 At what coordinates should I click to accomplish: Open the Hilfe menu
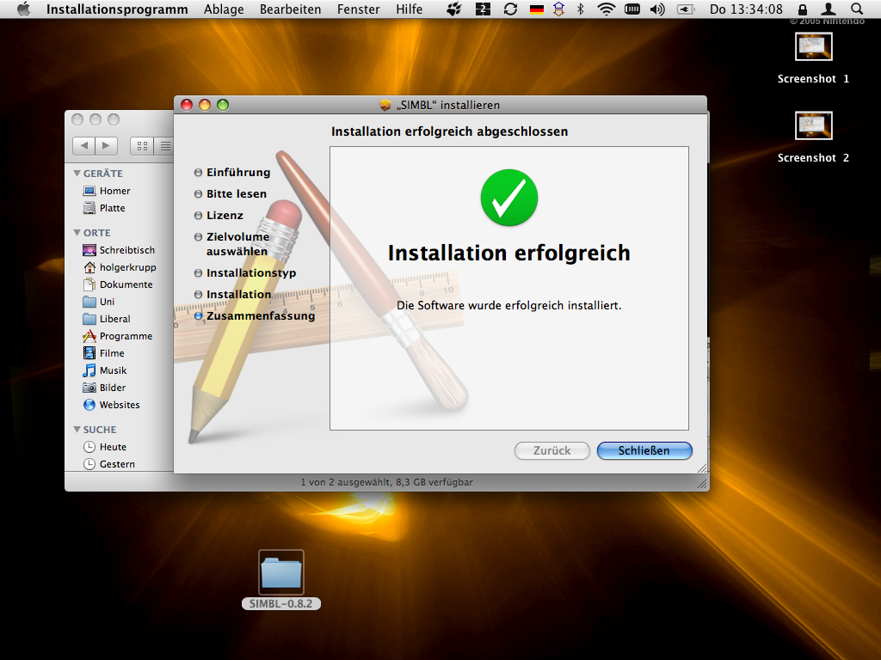pos(409,9)
